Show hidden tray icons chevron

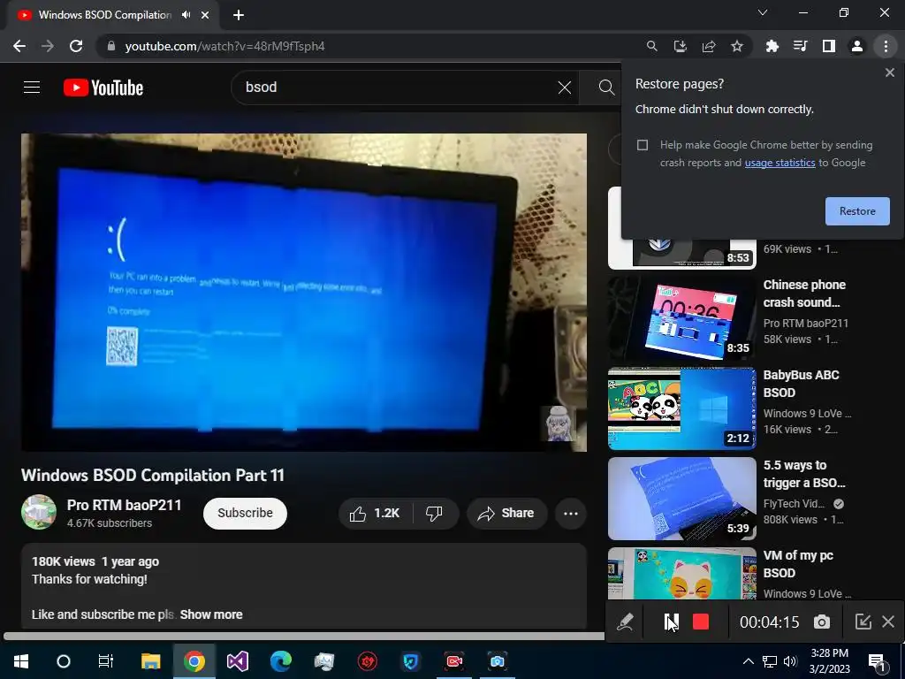pos(748,661)
